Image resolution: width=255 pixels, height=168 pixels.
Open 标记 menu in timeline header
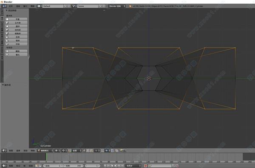coord(18,166)
